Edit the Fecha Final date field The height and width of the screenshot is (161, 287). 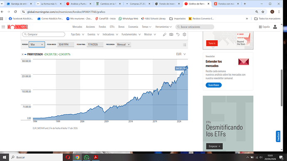[95, 44]
